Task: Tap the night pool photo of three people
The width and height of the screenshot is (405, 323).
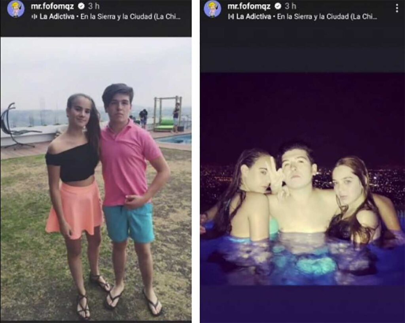Action: click(x=303, y=179)
